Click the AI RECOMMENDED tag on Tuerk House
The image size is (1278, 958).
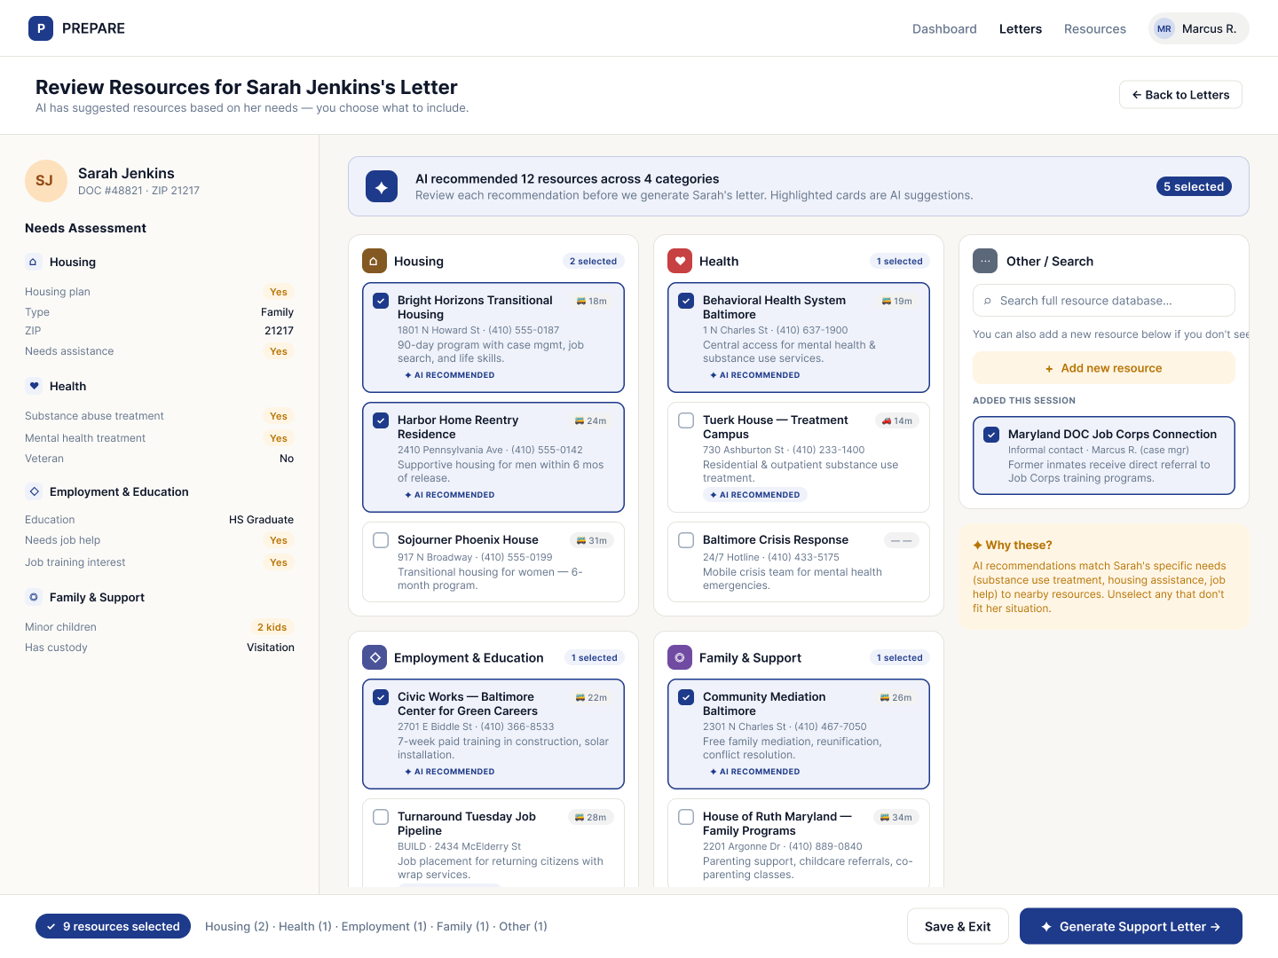[x=755, y=495]
